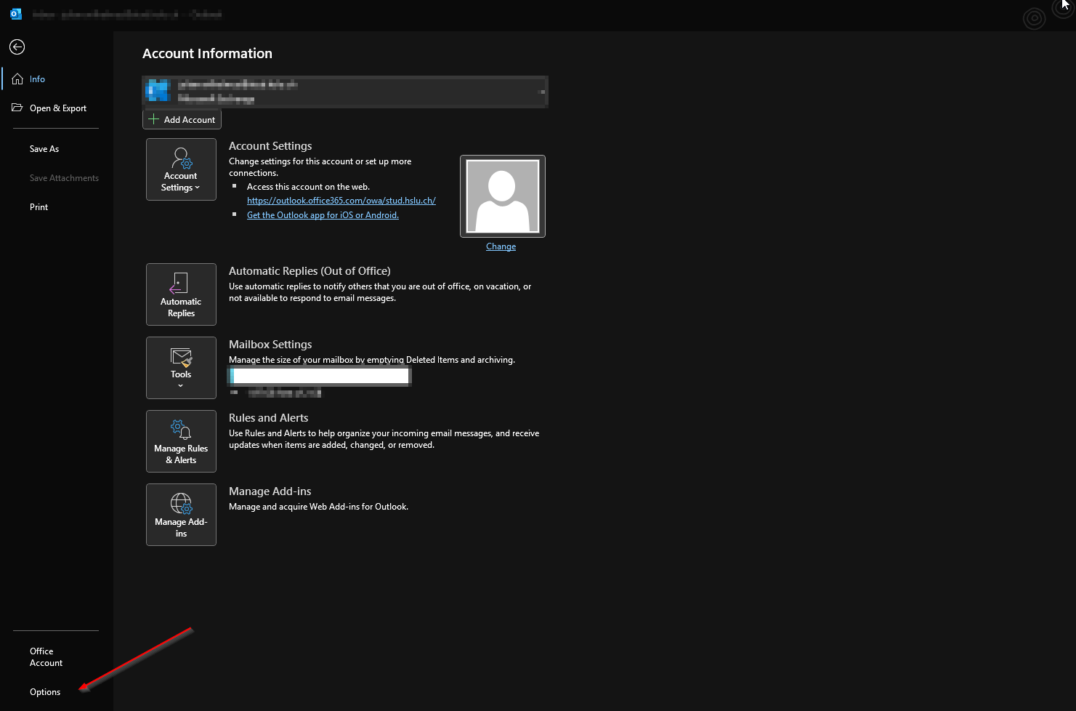Expand the Tools mailbox dropdown
The image size is (1076, 711).
click(181, 368)
